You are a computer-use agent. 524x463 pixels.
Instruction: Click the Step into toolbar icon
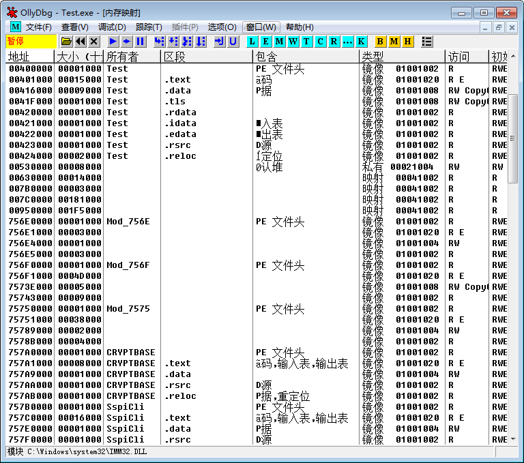pyautogui.click(x=160, y=42)
